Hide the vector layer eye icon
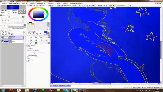This screenshot has height=92, width=163. coord(2,37)
